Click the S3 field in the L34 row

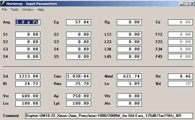pos(28,49)
